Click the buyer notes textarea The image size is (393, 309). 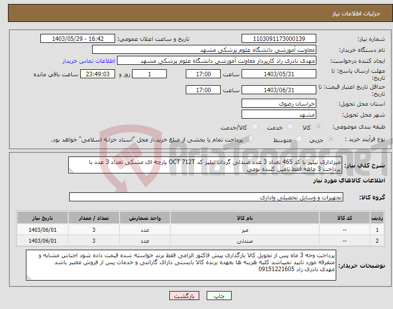181,265
